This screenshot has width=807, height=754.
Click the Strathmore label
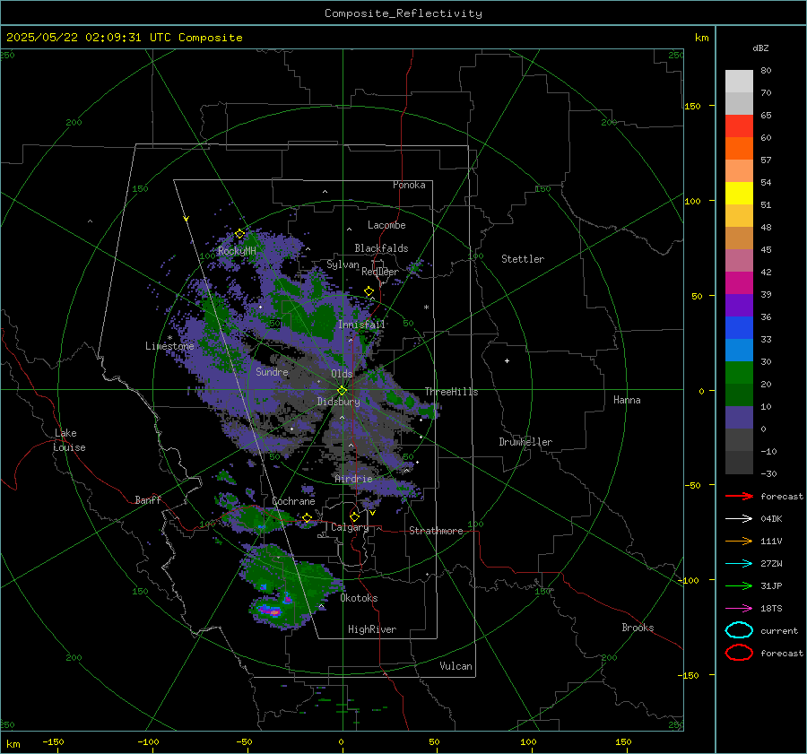coord(436,531)
